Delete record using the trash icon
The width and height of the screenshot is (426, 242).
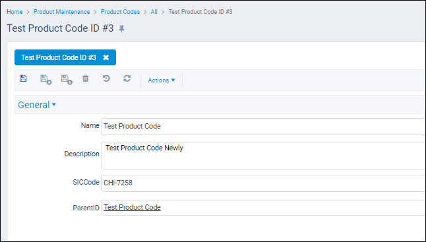coord(86,78)
